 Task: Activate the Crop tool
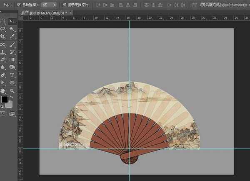coord(3,37)
